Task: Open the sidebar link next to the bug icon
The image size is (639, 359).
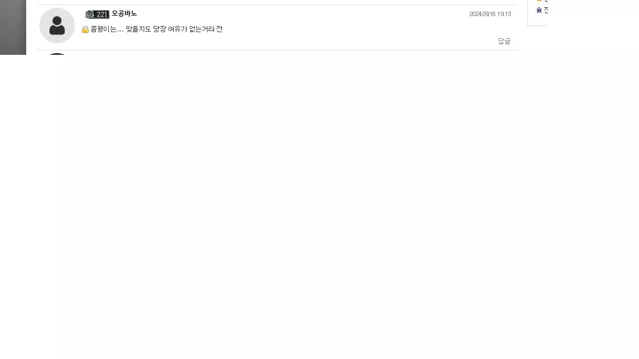Action: coord(546,10)
